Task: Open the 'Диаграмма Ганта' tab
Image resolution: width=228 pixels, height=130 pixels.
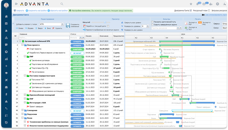Action: click(x=21, y=14)
